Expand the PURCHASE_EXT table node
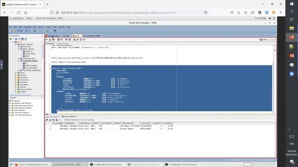Screen dimensions: 298x167 [19, 58]
